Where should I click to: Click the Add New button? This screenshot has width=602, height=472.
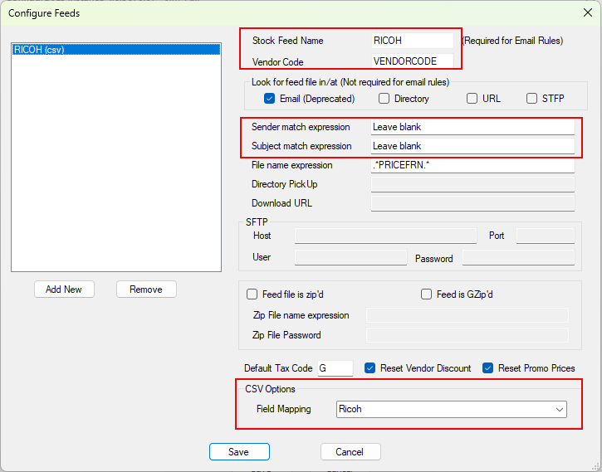64,290
